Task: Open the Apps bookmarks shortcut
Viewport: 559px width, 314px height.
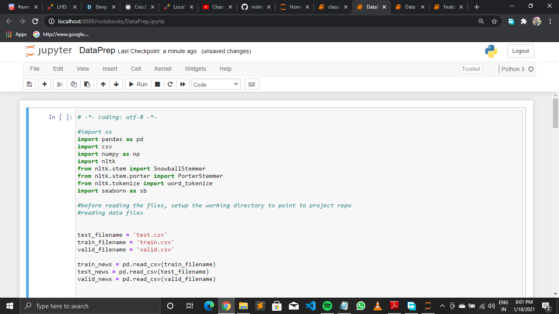Action: point(17,34)
